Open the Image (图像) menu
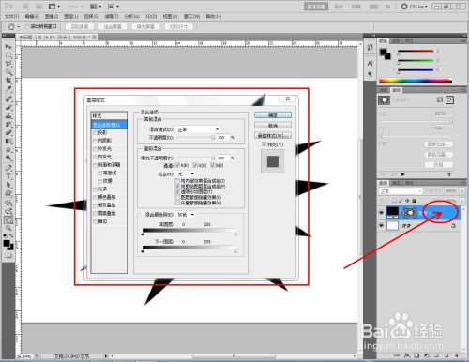 (x=52, y=16)
